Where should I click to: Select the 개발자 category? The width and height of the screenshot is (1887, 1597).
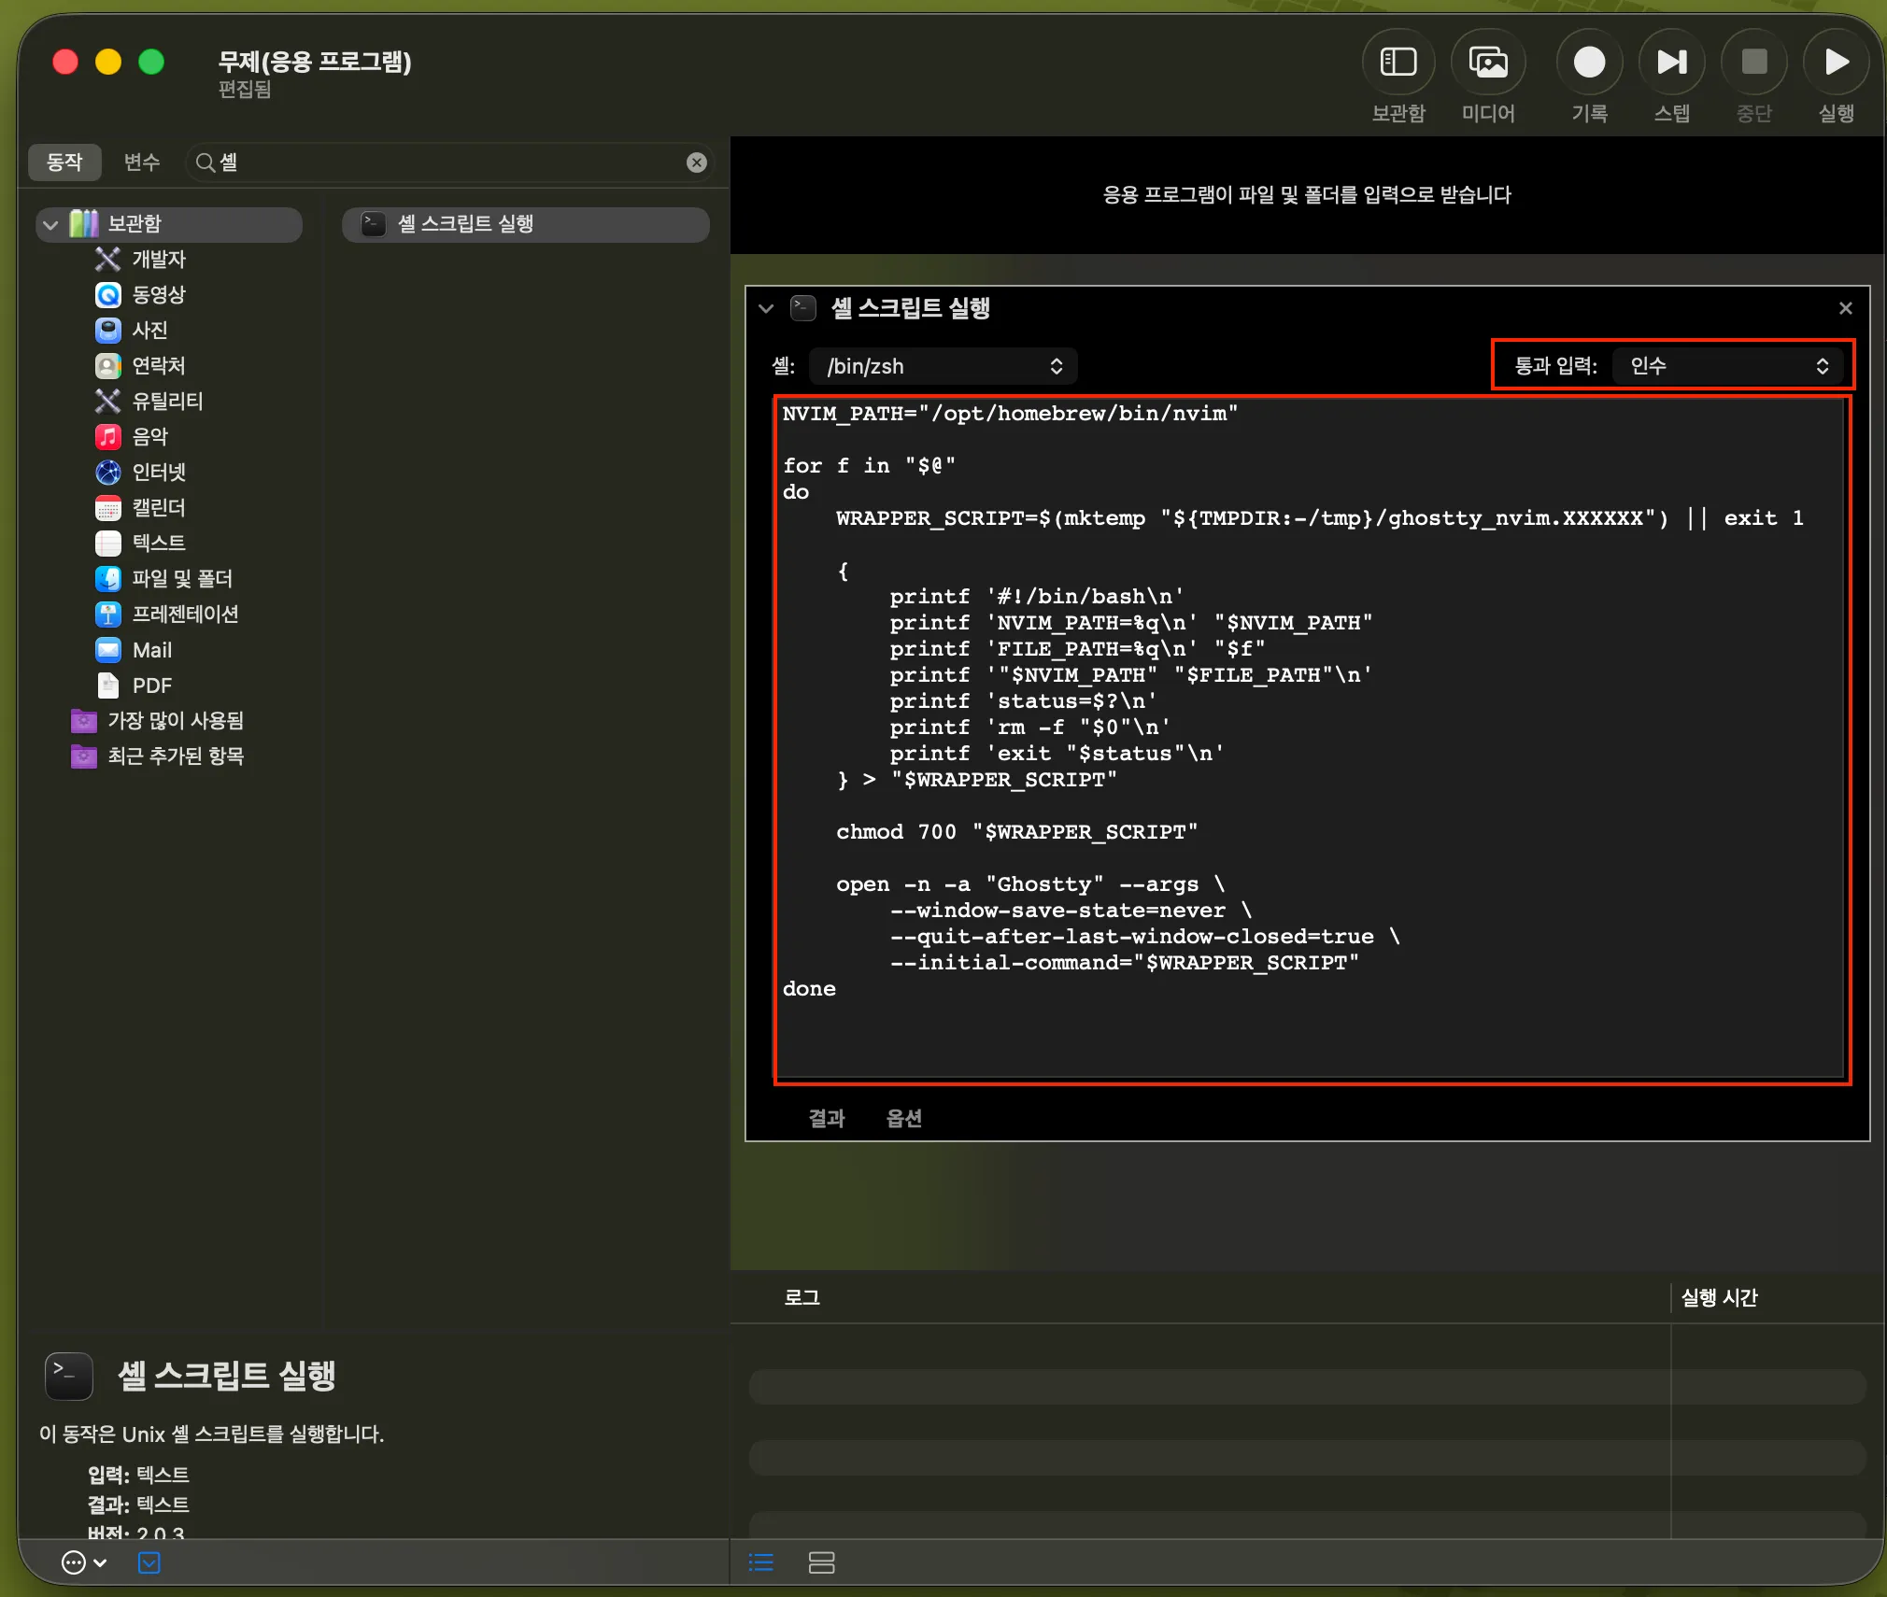[x=140, y=259]
